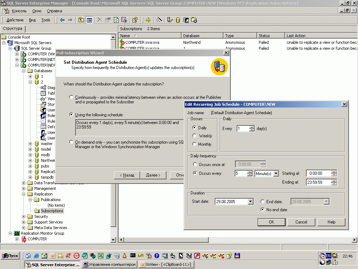Click Cancel in Edit Recurring Job Schedule

(x=301, y=222)
